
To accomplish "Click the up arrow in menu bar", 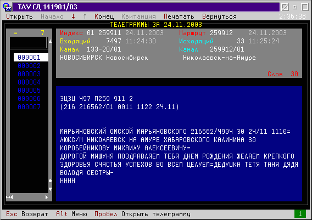I will [x=85, y=16].
